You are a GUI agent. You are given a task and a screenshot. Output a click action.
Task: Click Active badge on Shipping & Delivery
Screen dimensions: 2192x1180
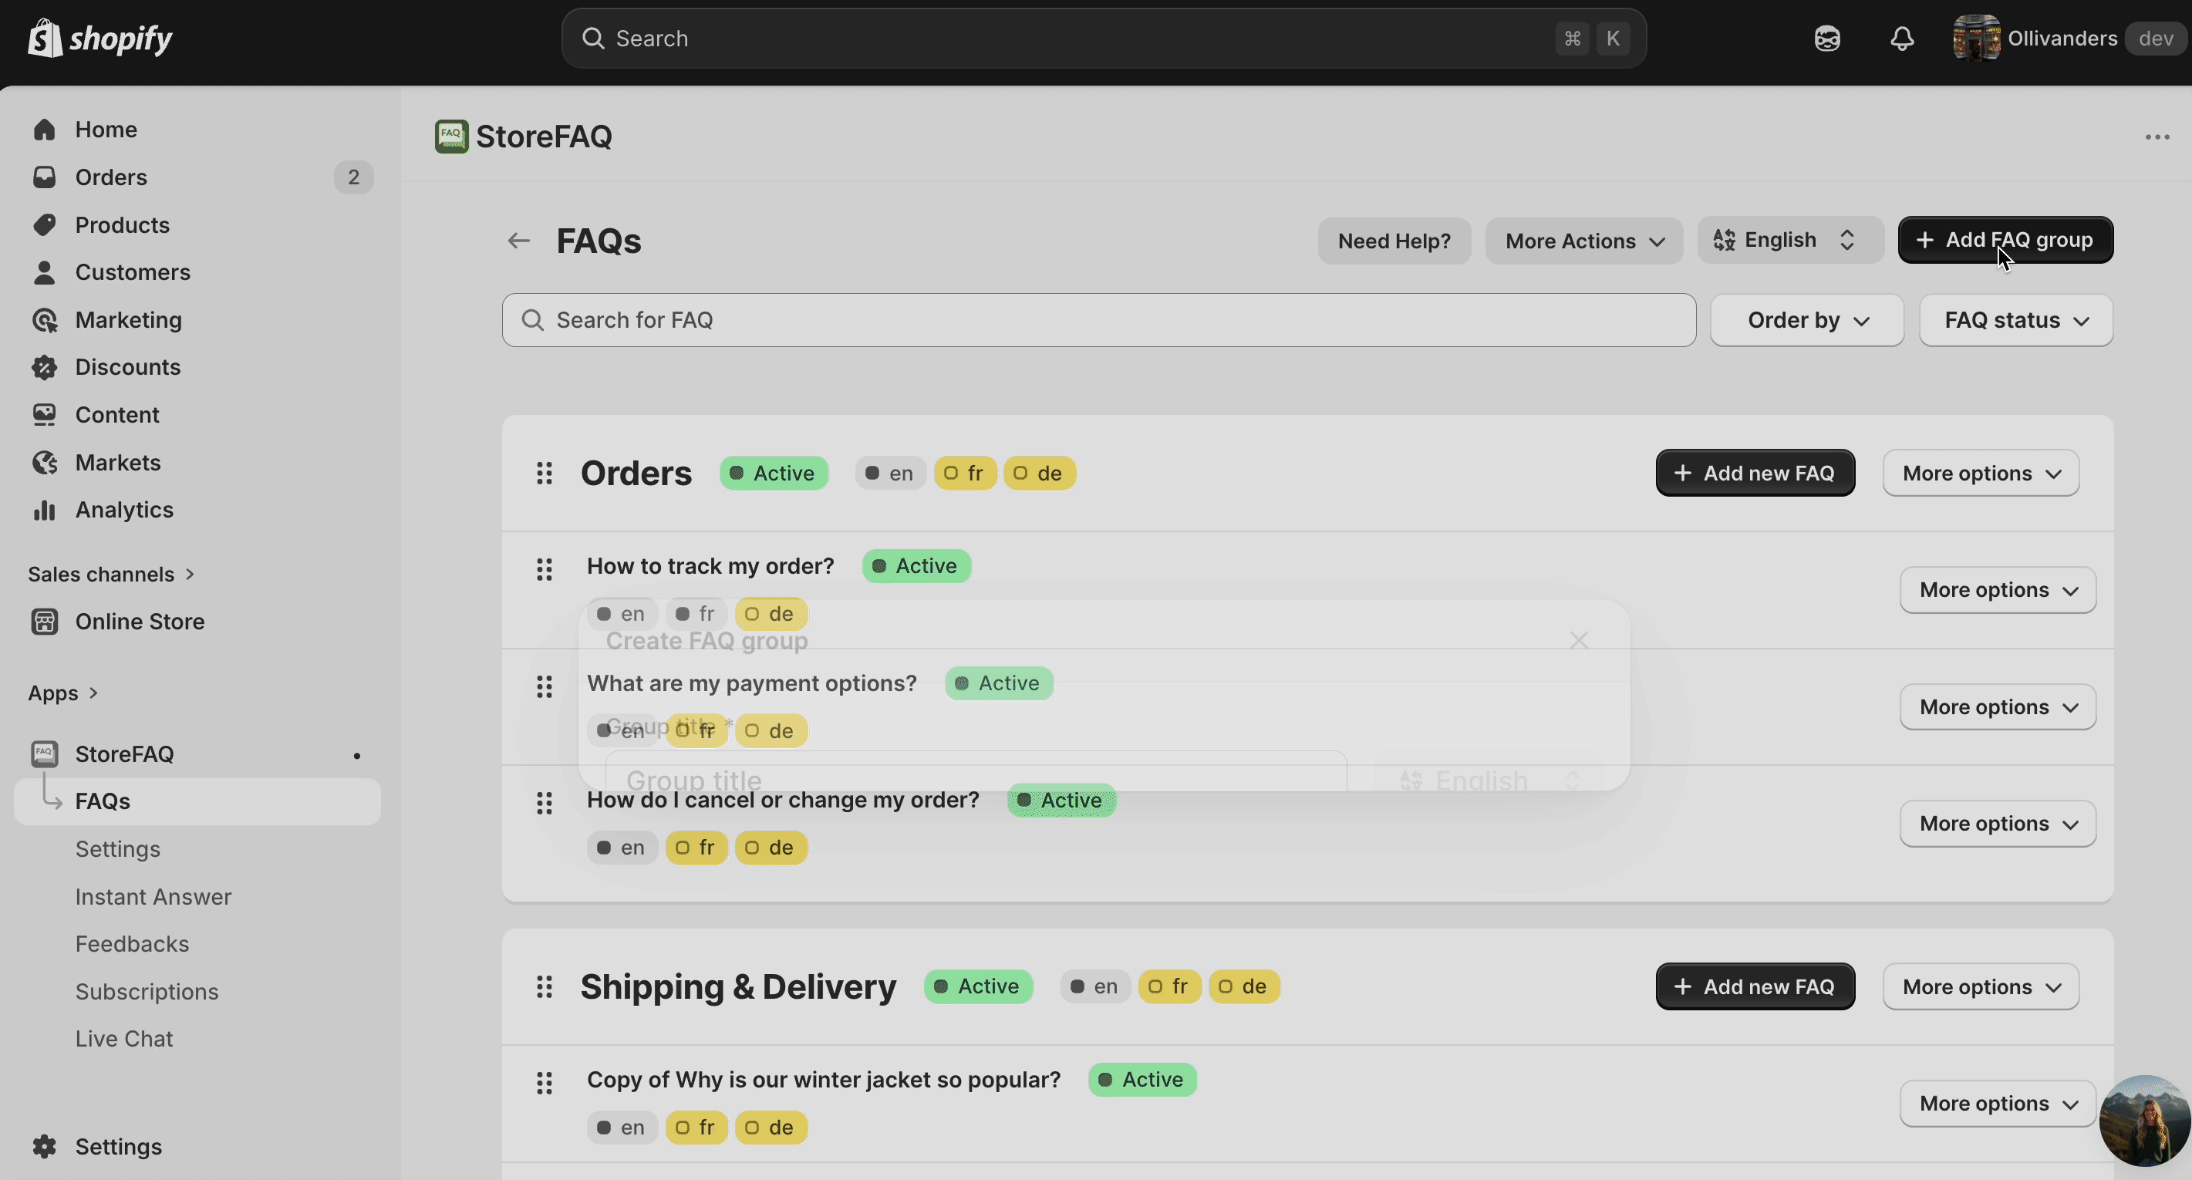[978, 986]
